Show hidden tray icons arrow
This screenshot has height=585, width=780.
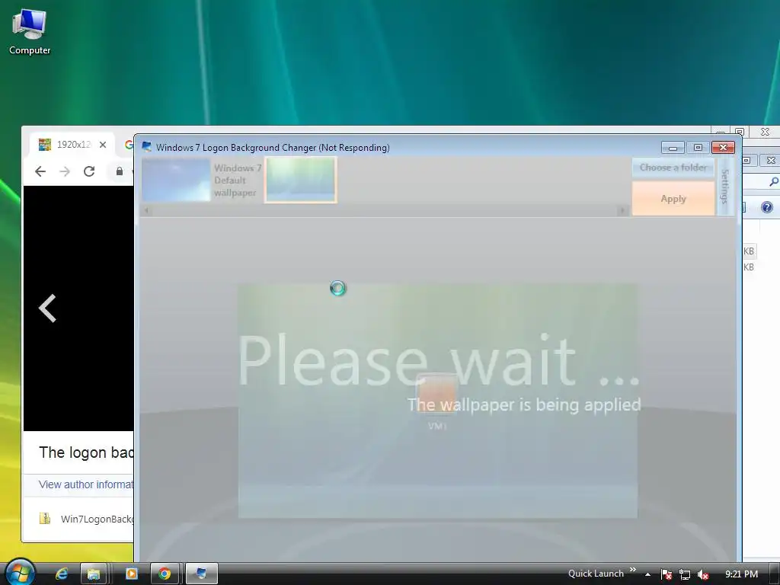647,574
